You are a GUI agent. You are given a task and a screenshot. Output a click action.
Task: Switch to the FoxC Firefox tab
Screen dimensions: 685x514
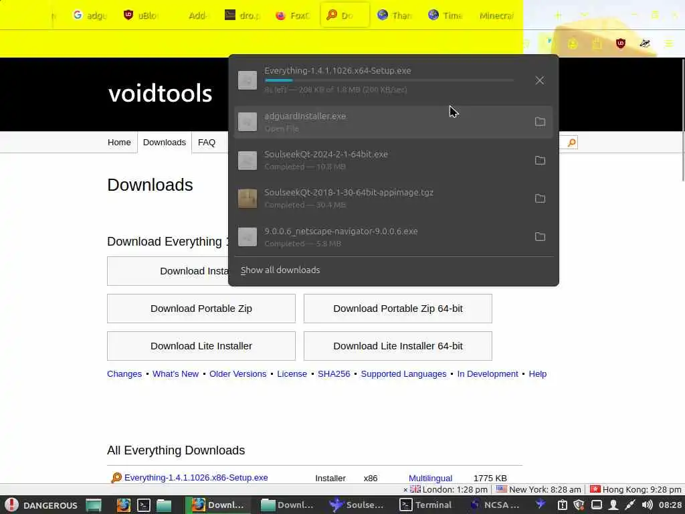(293, 15)
